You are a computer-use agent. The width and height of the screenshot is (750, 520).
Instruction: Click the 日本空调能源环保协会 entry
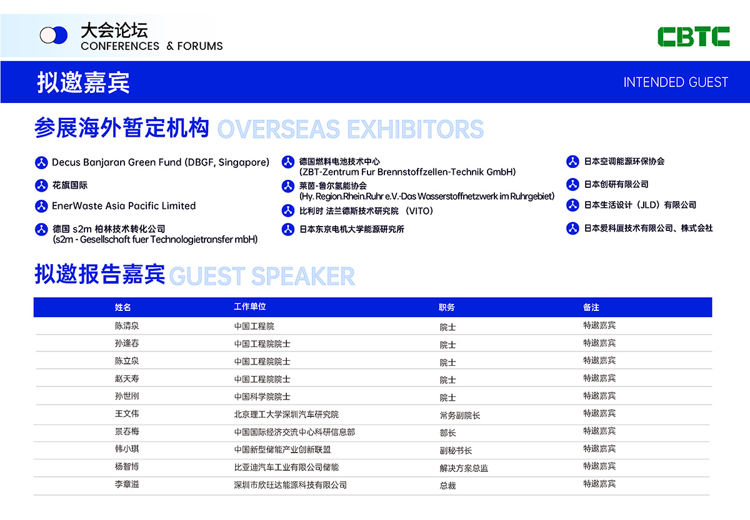click(x=624, y=161)
